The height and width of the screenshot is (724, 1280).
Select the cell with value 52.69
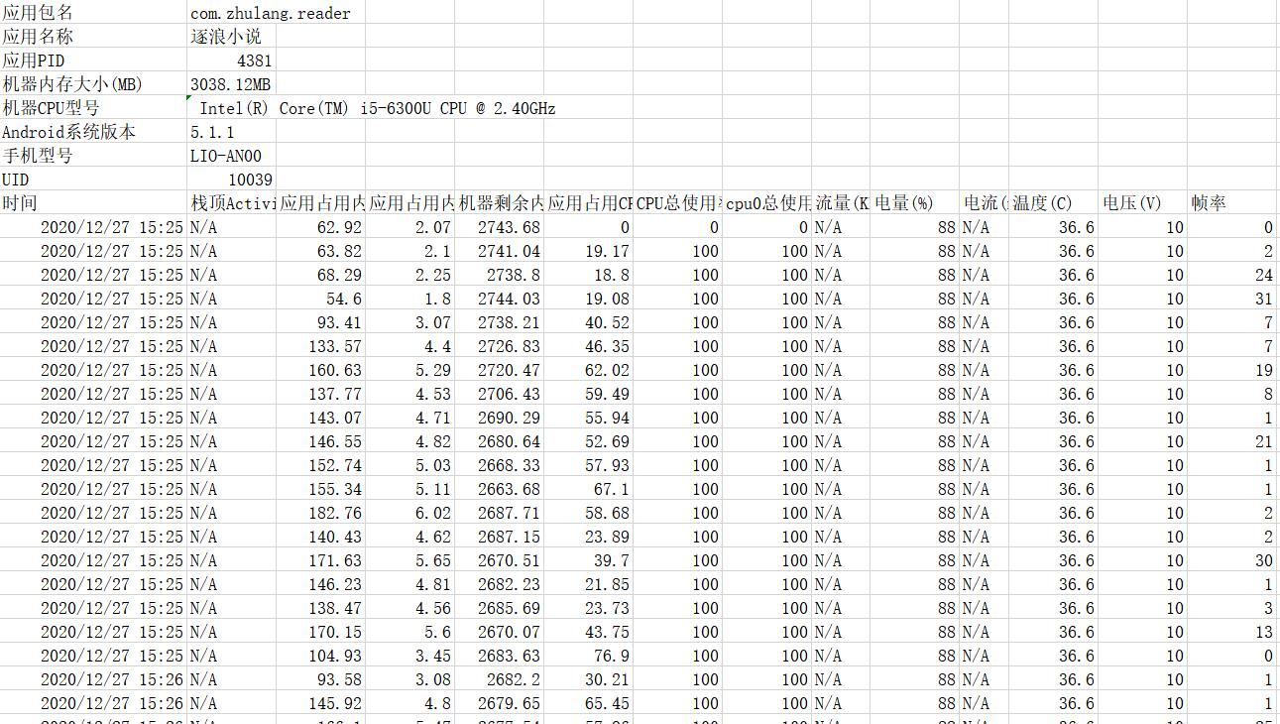pos(589,441)
